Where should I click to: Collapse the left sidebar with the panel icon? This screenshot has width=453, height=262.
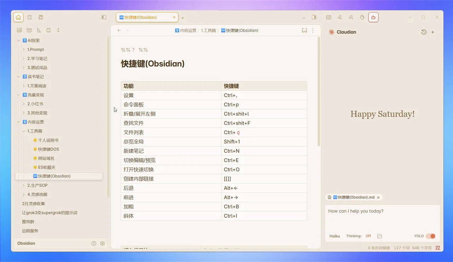[x=104, y=17]
